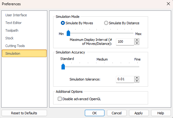Close the Preferences dialog window
Screen dimensions: 173x118
(168, 4)
